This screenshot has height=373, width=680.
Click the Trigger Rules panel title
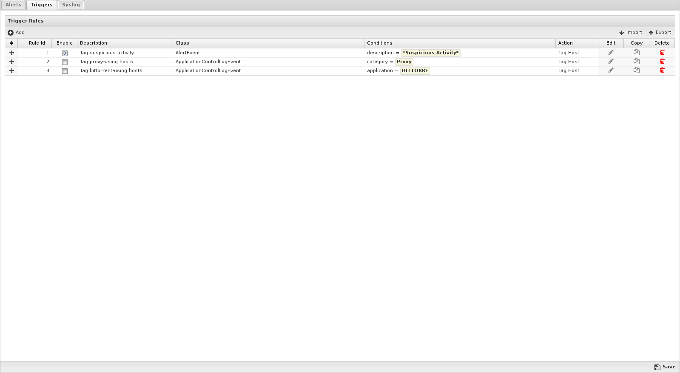26,21
